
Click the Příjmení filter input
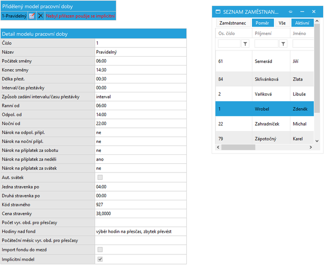[267, 44]
